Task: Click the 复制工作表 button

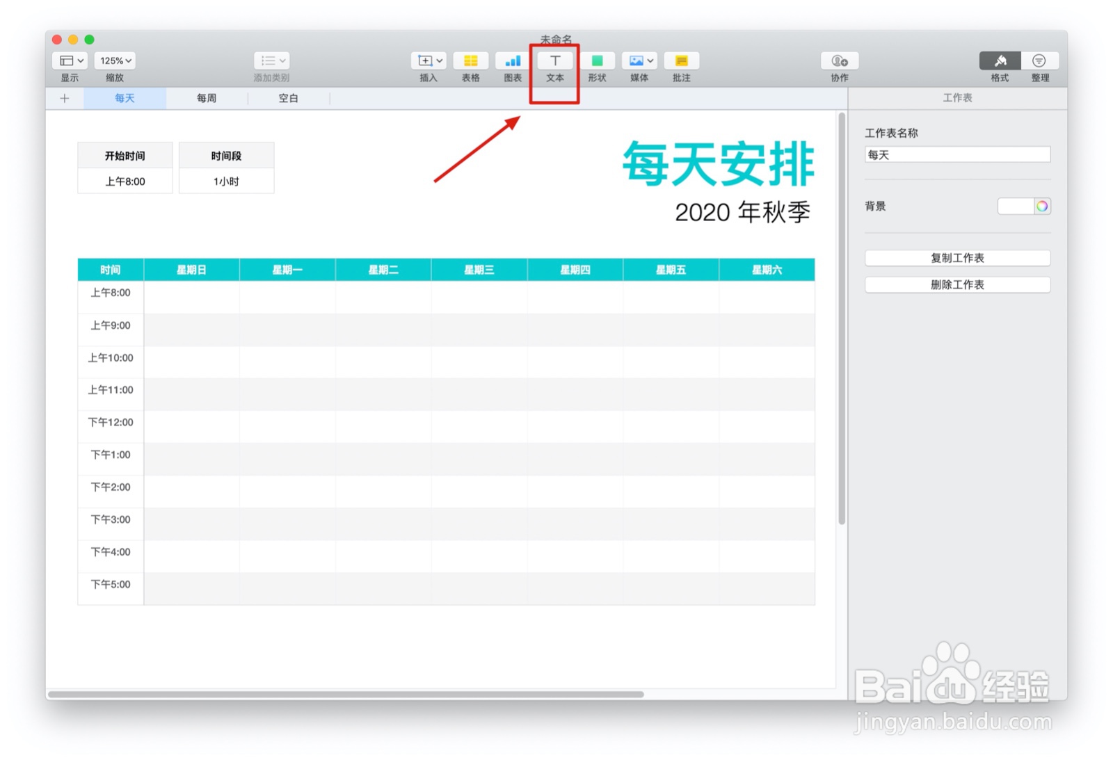Action: [957, 258]
